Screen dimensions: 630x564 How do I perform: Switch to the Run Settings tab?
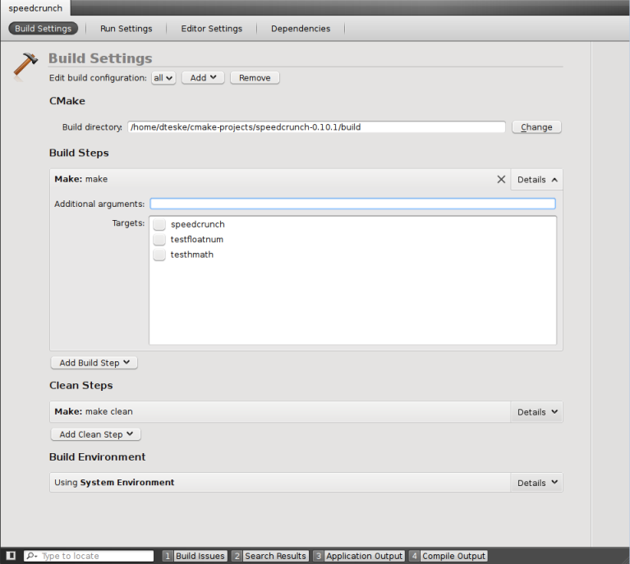(126, 29)
